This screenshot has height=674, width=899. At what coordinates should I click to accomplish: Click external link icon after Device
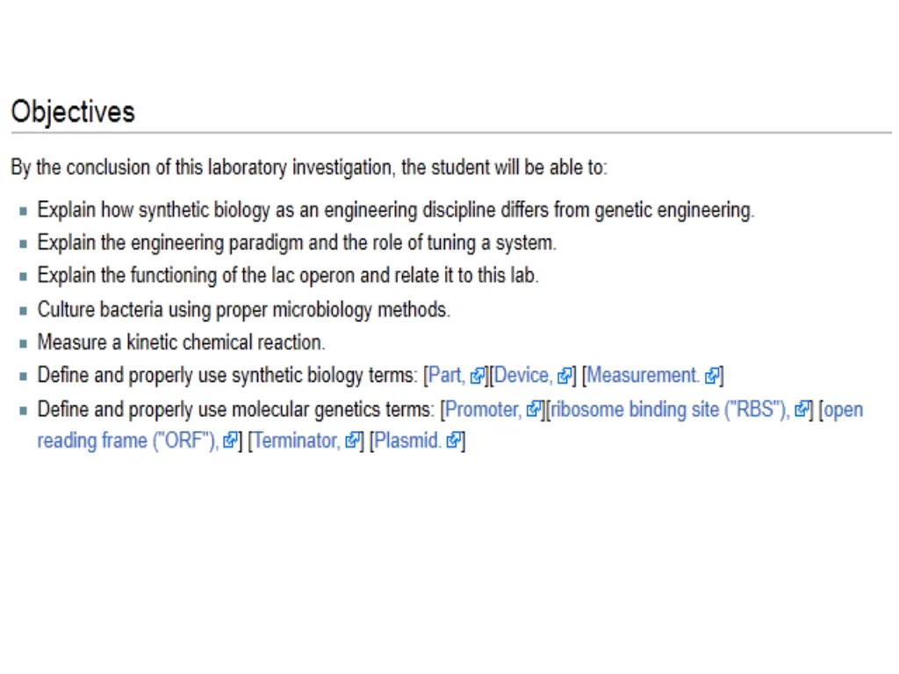pyautogui.click(x=565, y=376)
